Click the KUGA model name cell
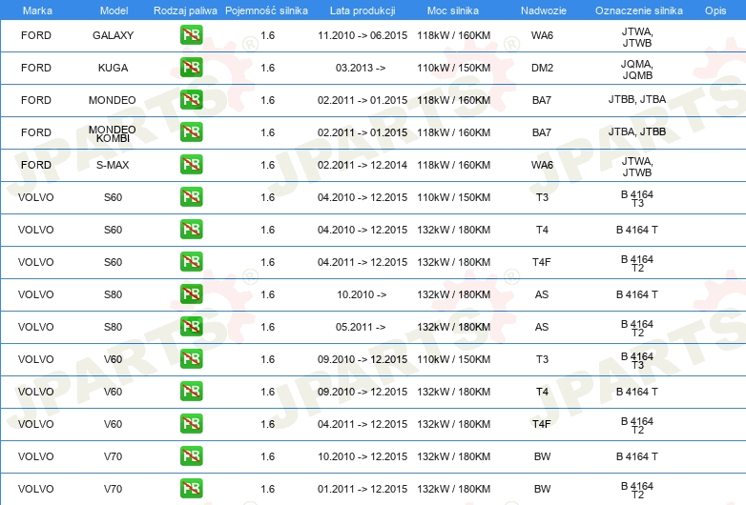Image resolution: width=746 pixels, height=505 pixels. tap(113, 69)
